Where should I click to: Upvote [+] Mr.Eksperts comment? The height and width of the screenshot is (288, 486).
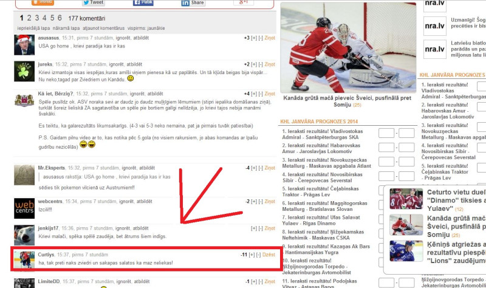(x=254, y=168)
